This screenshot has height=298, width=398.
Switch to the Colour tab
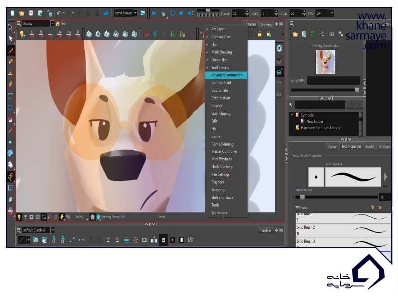pos(332,147)
